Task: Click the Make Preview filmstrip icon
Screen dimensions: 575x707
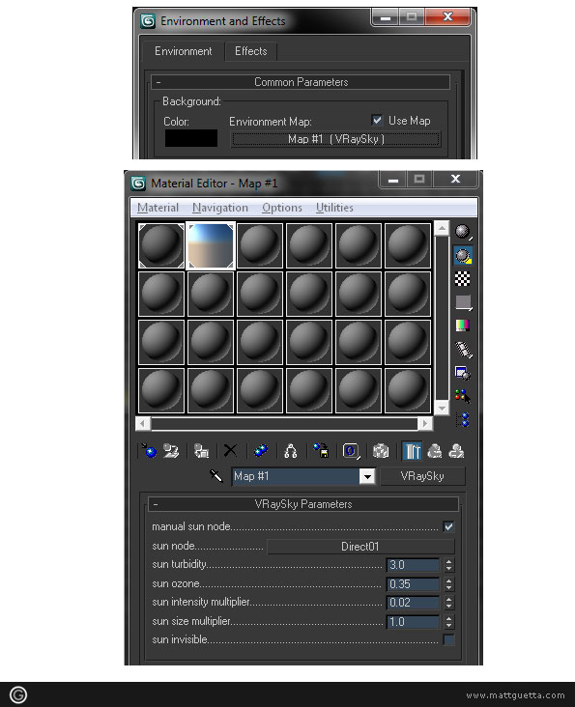Action: 463,350
